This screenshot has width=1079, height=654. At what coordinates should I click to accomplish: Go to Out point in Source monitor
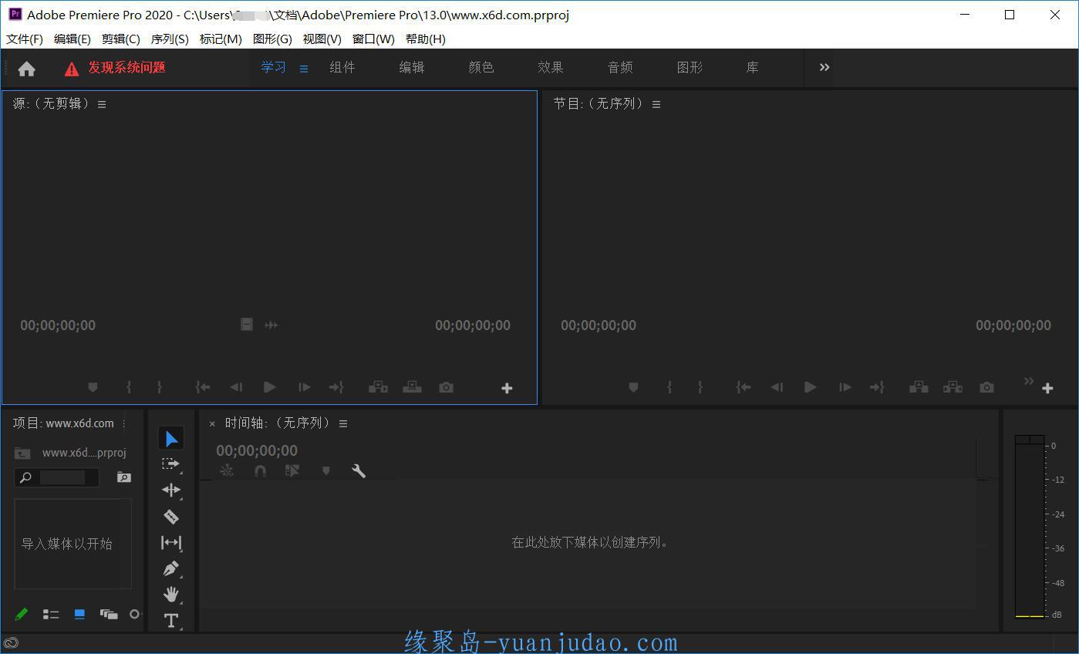[x=336, y=387]
